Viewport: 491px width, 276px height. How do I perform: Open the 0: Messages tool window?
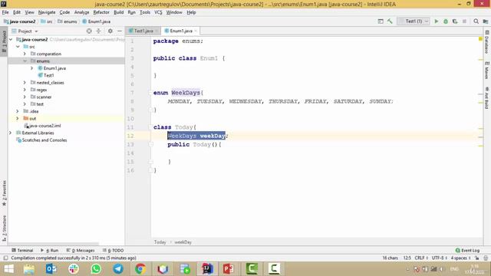pyautogui.click(x=81, y=251)
